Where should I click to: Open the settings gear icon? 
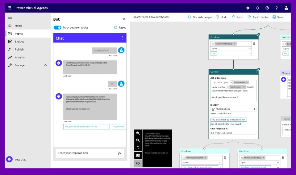[x=267, y=8]
